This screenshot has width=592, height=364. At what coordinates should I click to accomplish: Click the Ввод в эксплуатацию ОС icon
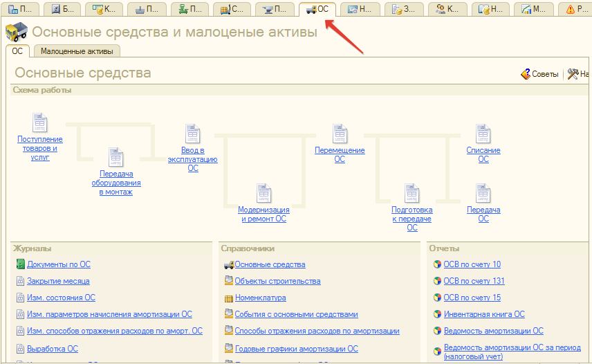point(192,134)
